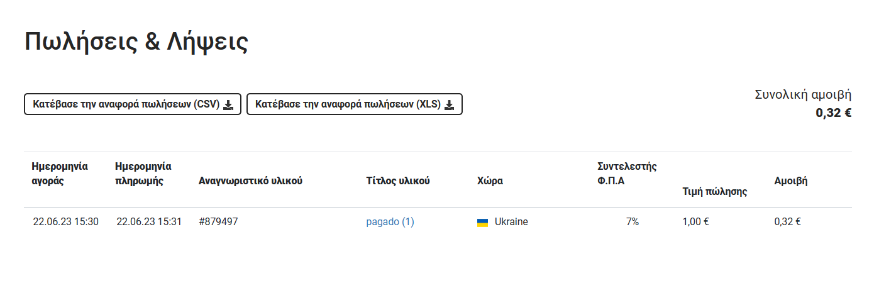
Task: Click the Ημερομηνία πληρωμής column header
Action: (x=144, y=174)
